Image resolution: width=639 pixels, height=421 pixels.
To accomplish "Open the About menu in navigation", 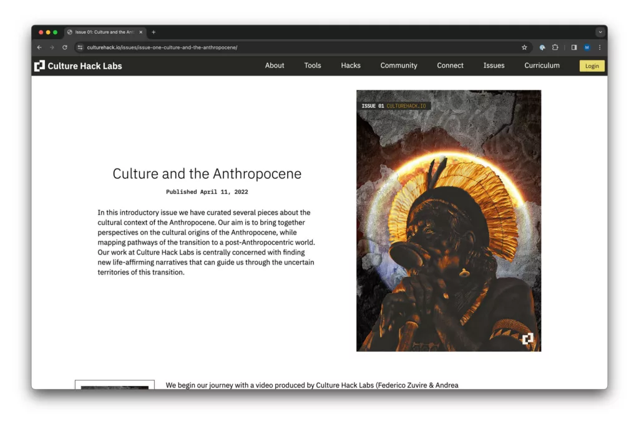I will pyautogui.click(x=275, y=65).
